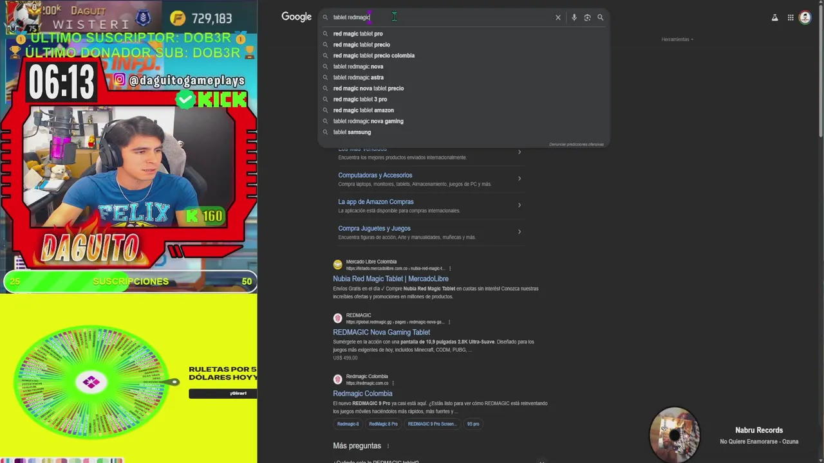Select the 9S pro chip
This screenshot has width=824, height=463.
tap(473, 424)
